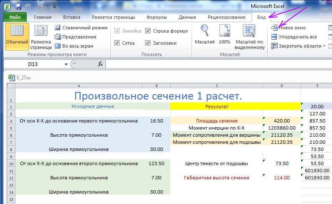Insert function using the fx button

[100, 64]
